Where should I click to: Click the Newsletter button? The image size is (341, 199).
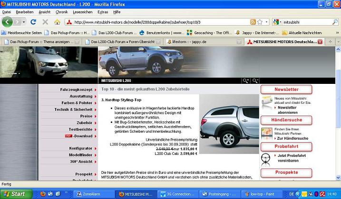pos(286,89)
